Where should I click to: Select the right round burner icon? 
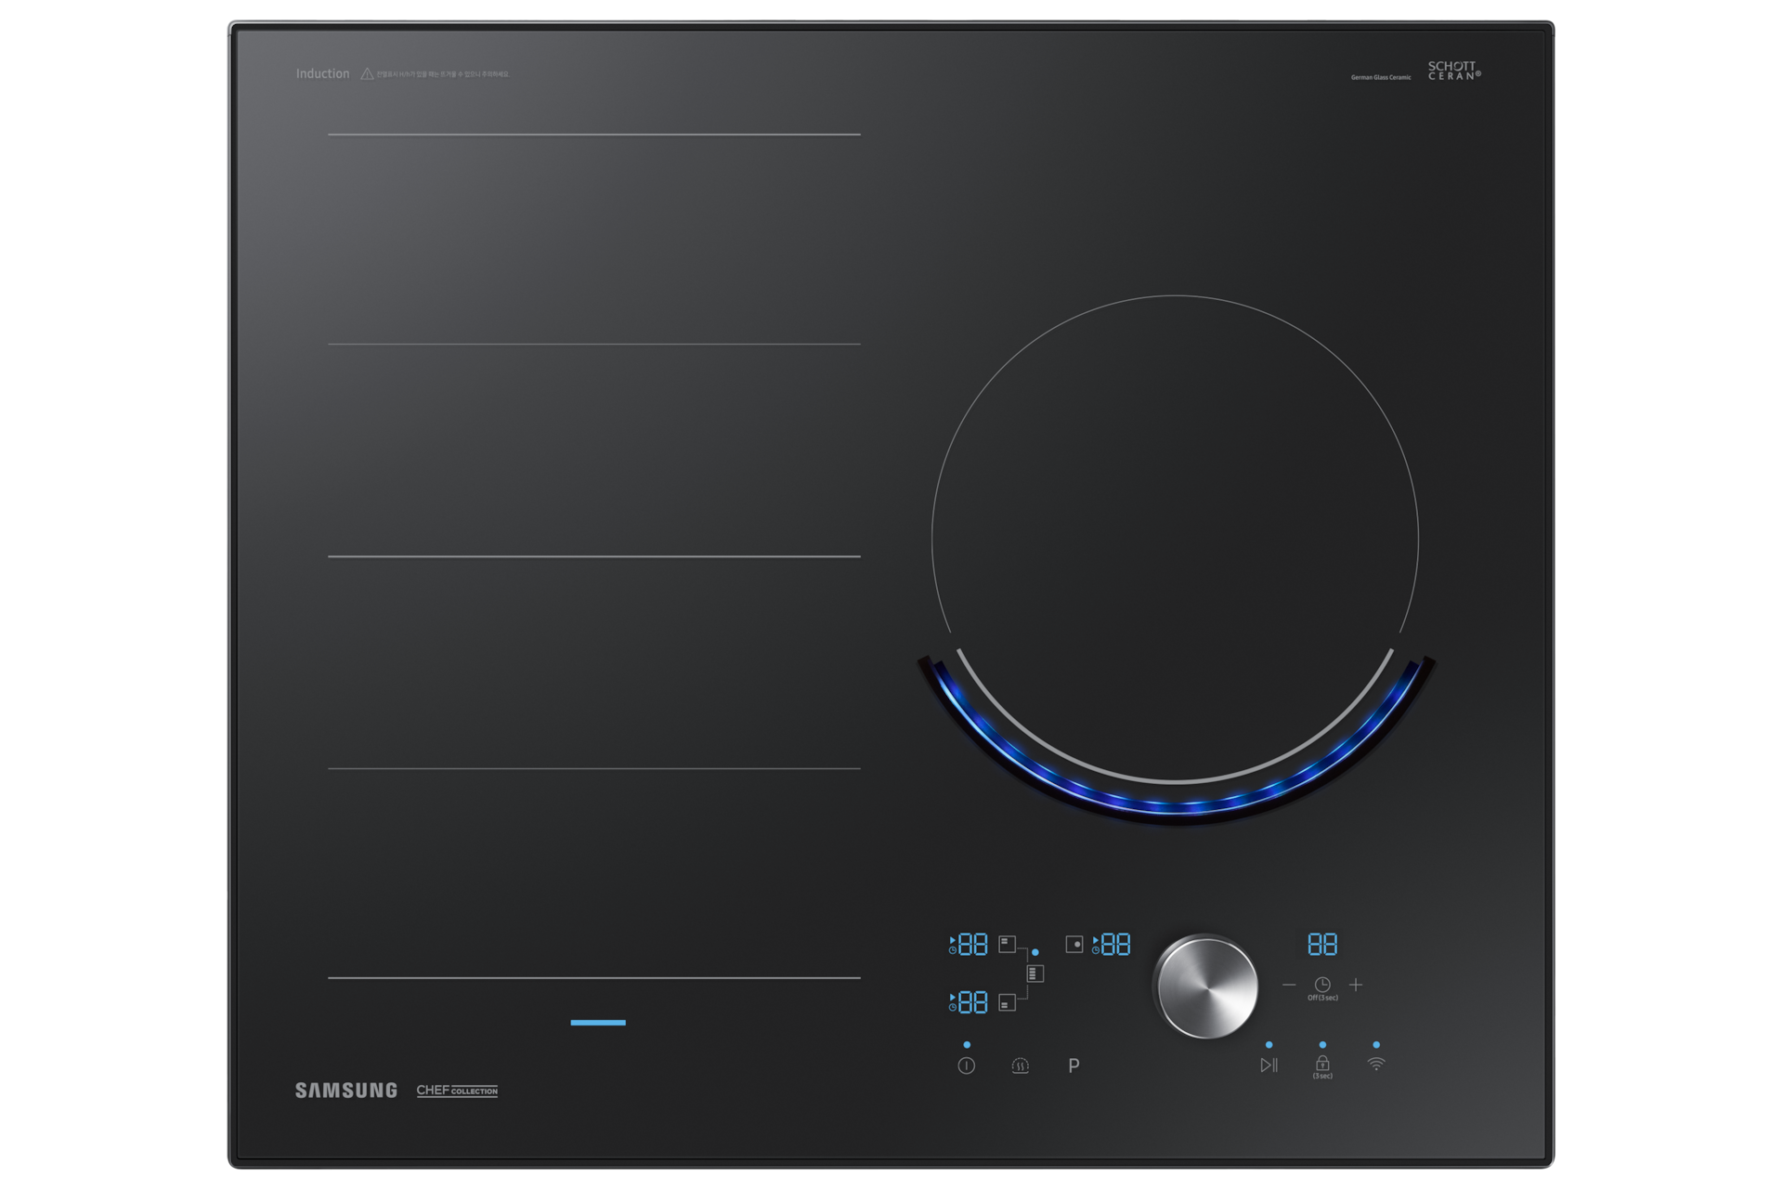tap(1074, 945)
